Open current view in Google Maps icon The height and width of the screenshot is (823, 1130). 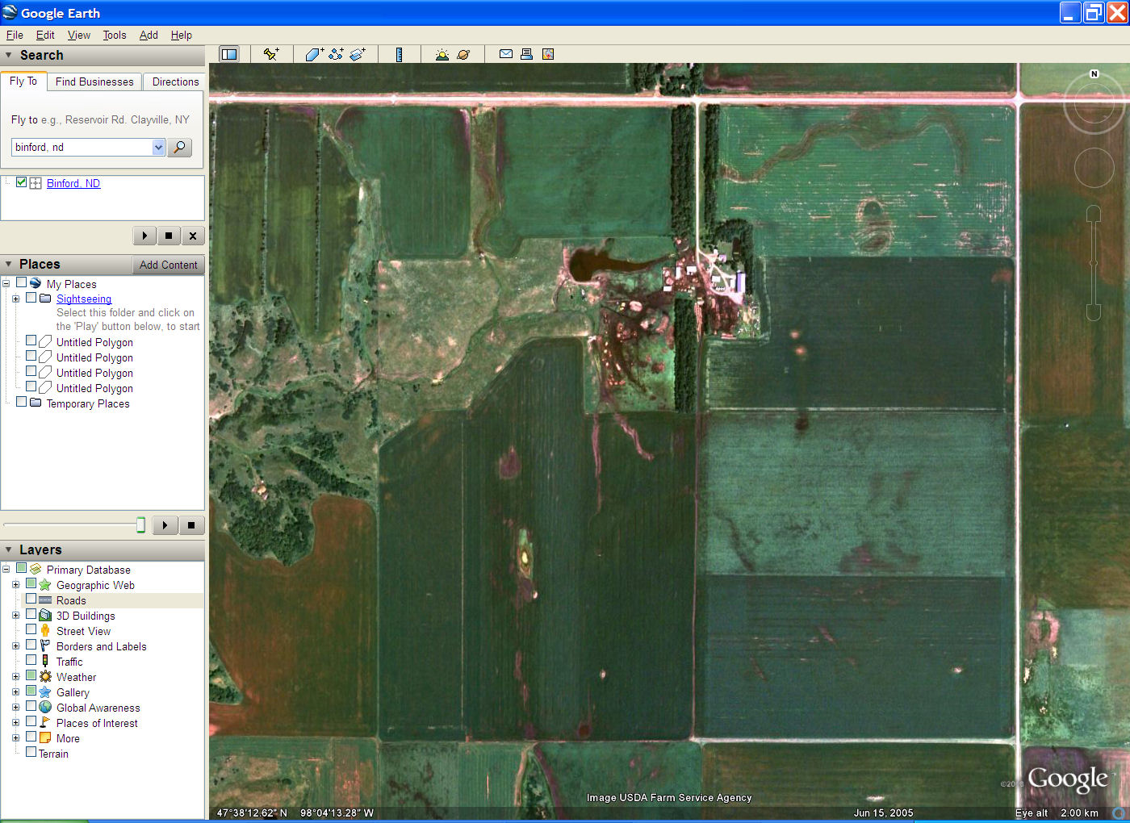[x=548, y=54]
